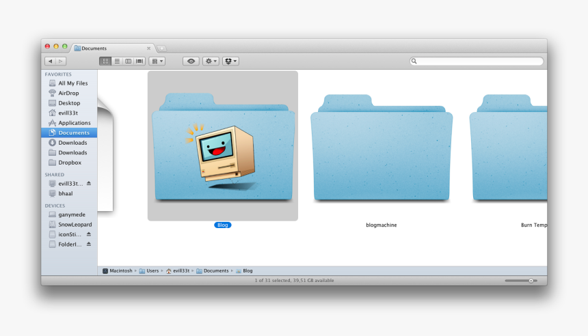The image size is (588, 336).
Task: Eject the evill33t... shared computer
Action: tap(89, 184)
